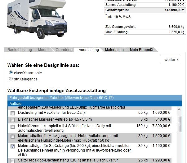Click the weiter button
187x163 pixels.
coord(171,59)
